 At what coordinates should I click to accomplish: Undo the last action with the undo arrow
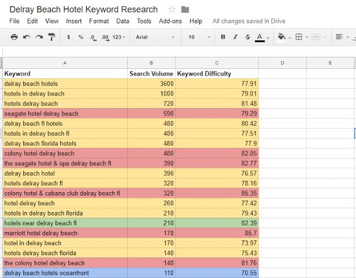point(27,37)
